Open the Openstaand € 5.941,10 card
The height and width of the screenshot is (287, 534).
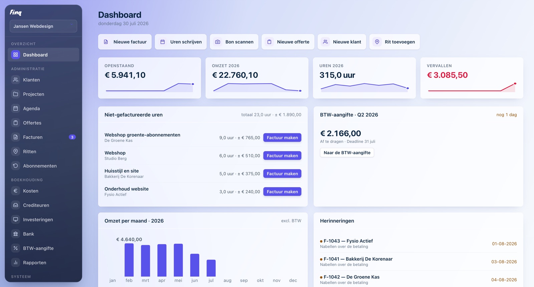tap(150, 78)
